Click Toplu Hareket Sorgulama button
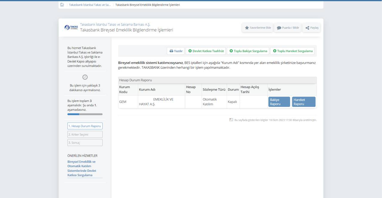 click(292, 51)
